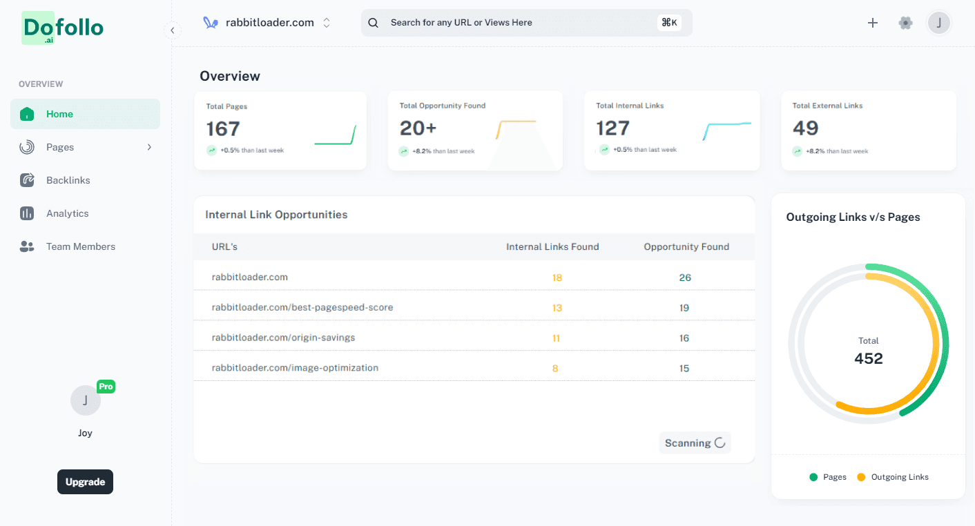Click the Upgrade button
The image size is (975, 526).
click(85, 482)
